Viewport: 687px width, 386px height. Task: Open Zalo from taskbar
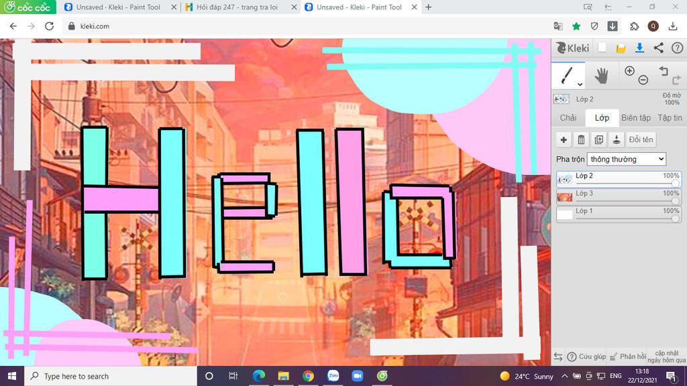pyautogui.click(x=333, y=376)
